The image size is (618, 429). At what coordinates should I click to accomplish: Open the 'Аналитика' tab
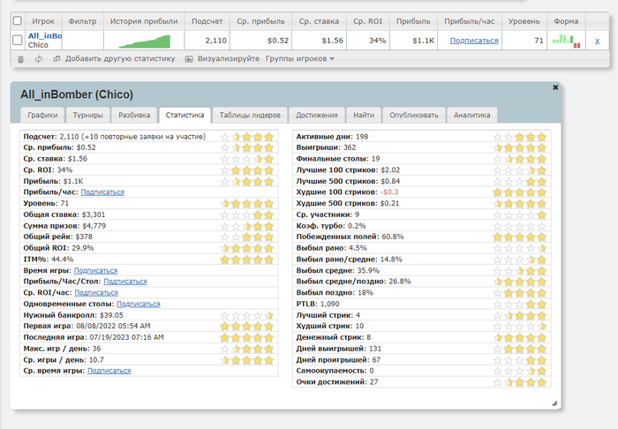pyautogui.click(x=471, y=115)
